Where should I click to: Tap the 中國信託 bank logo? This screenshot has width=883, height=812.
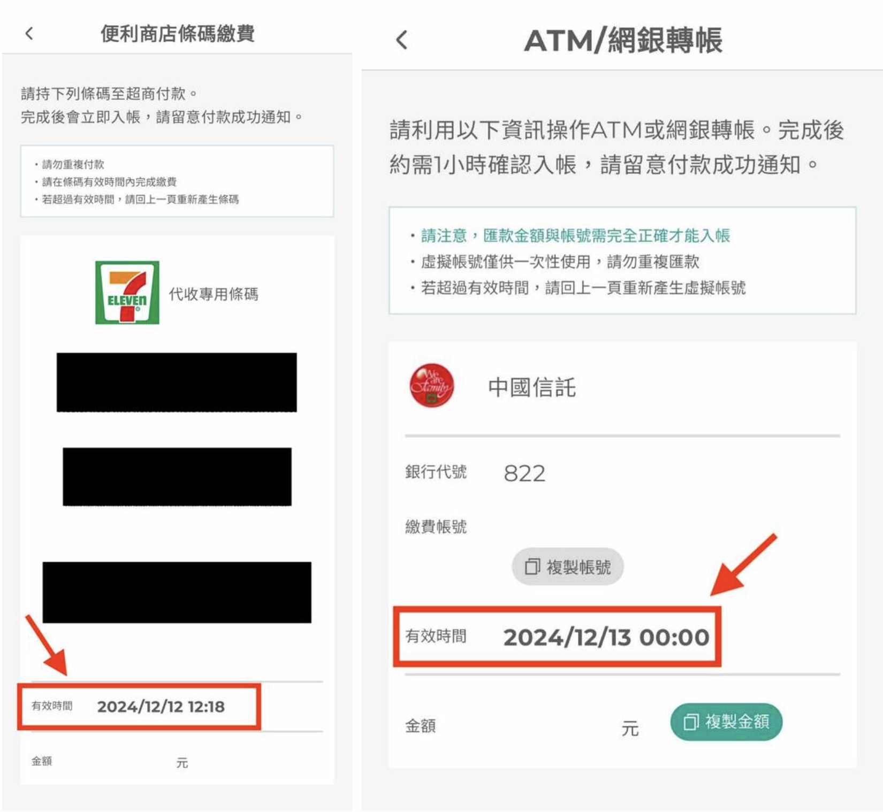pos(431,386)
